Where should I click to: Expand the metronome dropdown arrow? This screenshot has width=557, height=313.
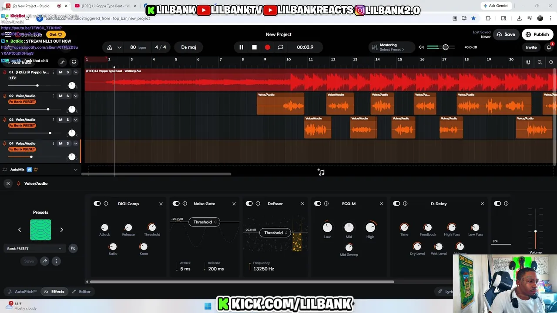pos(119,47)
